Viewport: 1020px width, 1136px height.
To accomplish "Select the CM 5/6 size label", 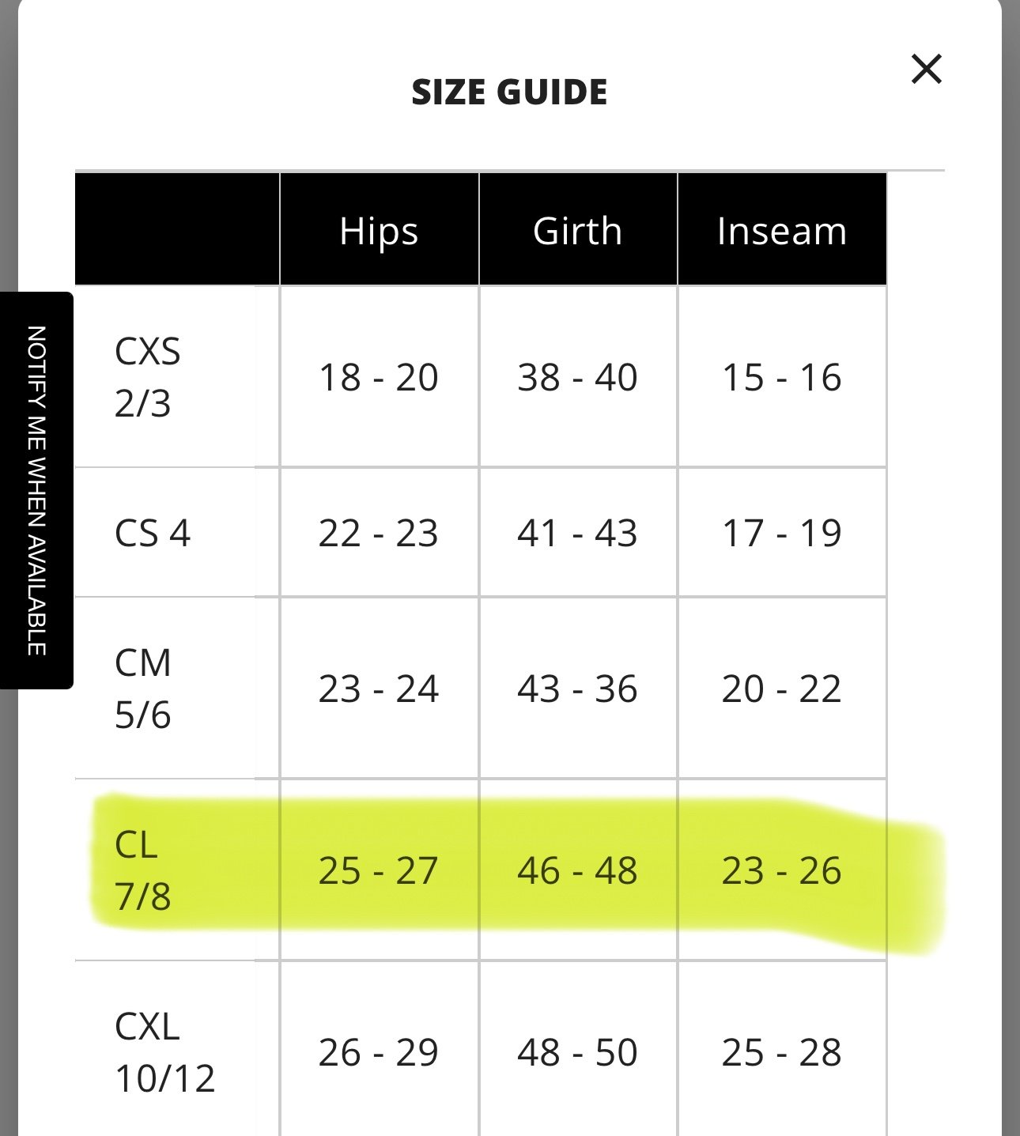I will [x=143, y=689].
